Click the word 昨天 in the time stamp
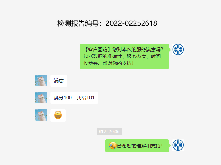 pos(103,132)
